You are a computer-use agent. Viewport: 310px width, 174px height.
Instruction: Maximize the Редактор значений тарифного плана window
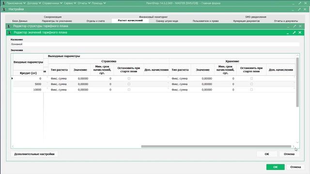tap(294, 32)
